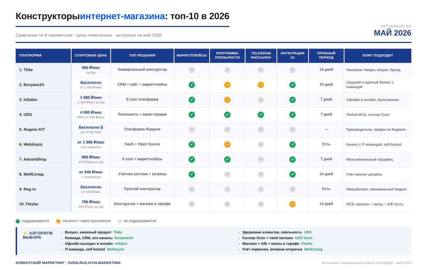The height and width of the screenshot is (270, 427).
Task: Click the grey 1C cross for Reg.ru
Action: (292, 189)
